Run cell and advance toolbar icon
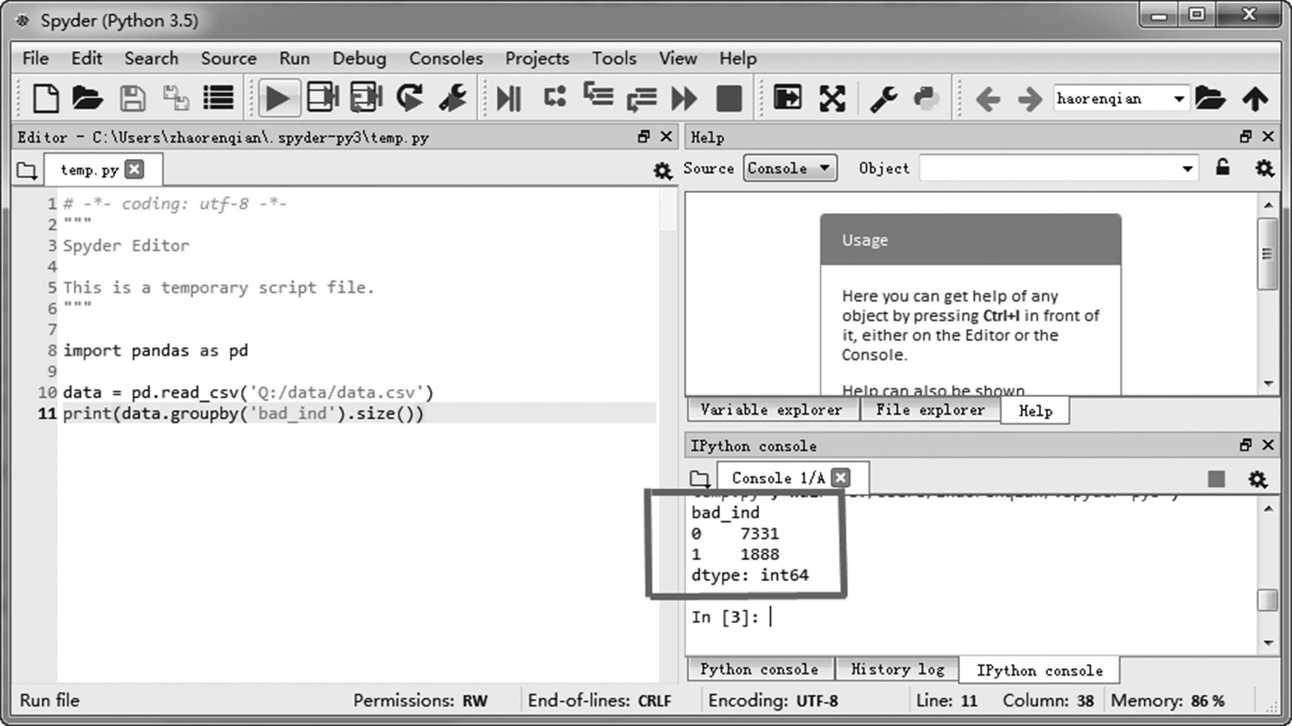Viewport: 1292px width, 726px height. tap(366, 97)
